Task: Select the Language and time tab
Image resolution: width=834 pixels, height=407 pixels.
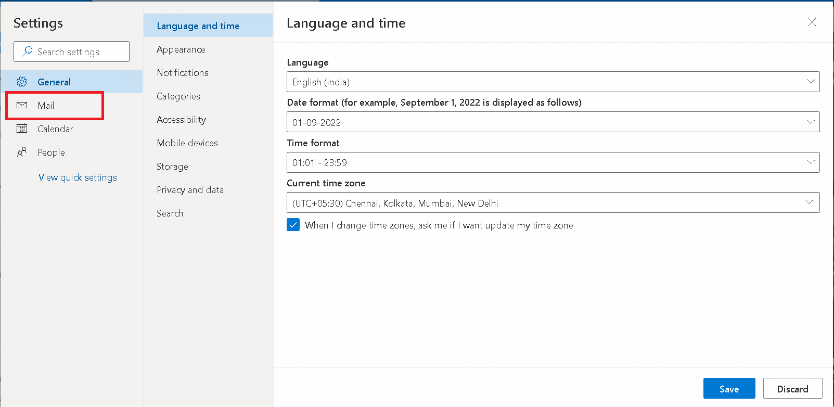Action: pos(208,26)
